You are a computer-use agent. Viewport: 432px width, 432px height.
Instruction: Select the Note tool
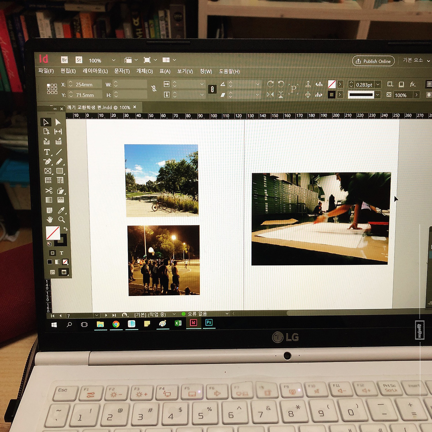(x=49, y=210)
